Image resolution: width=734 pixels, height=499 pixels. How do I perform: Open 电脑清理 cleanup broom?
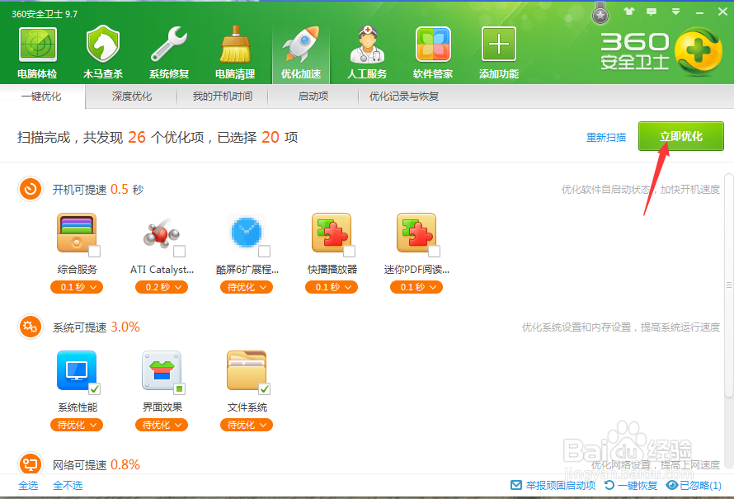pos(235,53)
